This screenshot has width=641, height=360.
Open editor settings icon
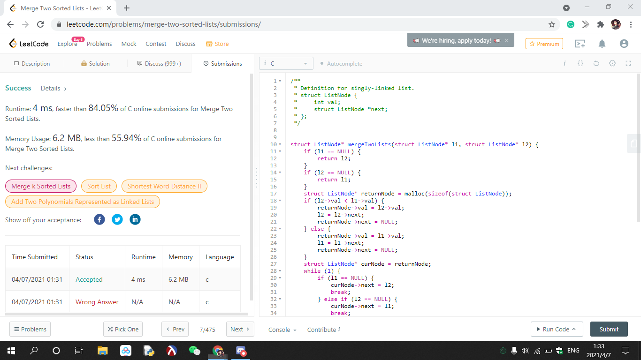[612, 63]
